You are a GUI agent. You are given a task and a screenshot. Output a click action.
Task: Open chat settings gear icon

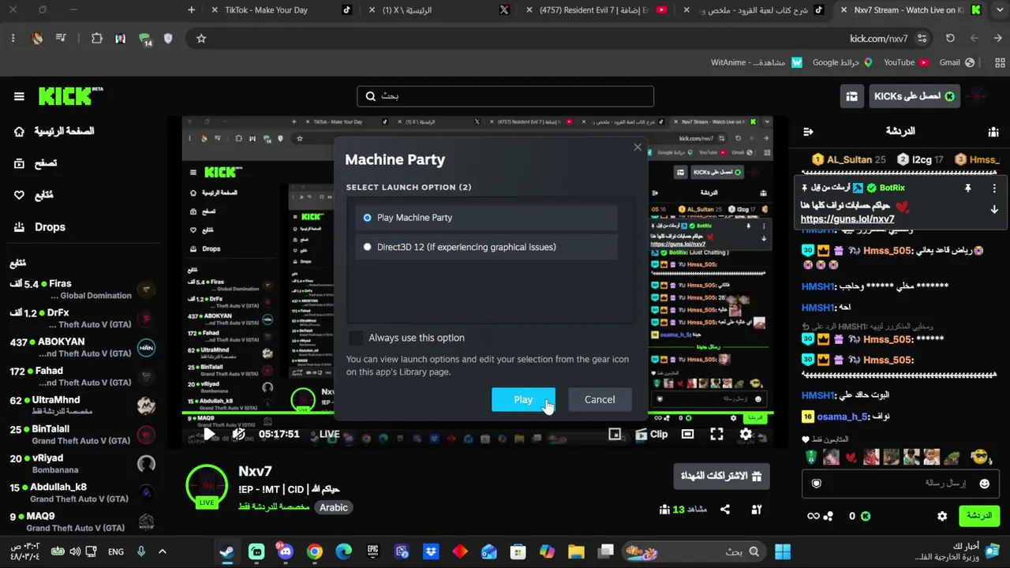942,516
